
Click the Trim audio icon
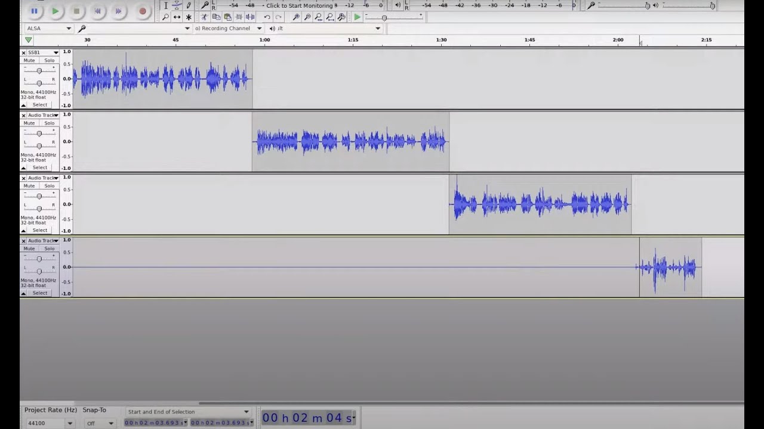coord(239,17)
